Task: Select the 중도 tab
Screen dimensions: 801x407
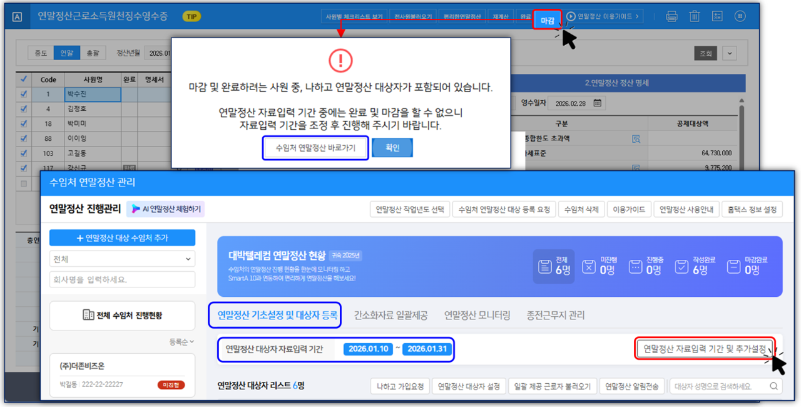Action: pos(40,53)
